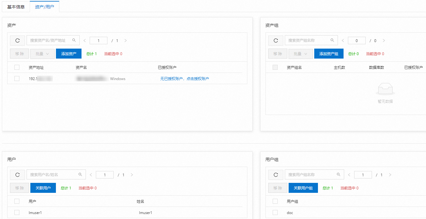Refresh the 用户组 list

[x=276, y=175]
